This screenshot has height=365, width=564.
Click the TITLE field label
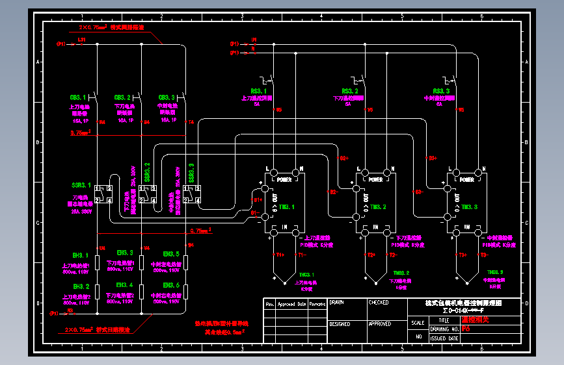(x=444, y=320)
